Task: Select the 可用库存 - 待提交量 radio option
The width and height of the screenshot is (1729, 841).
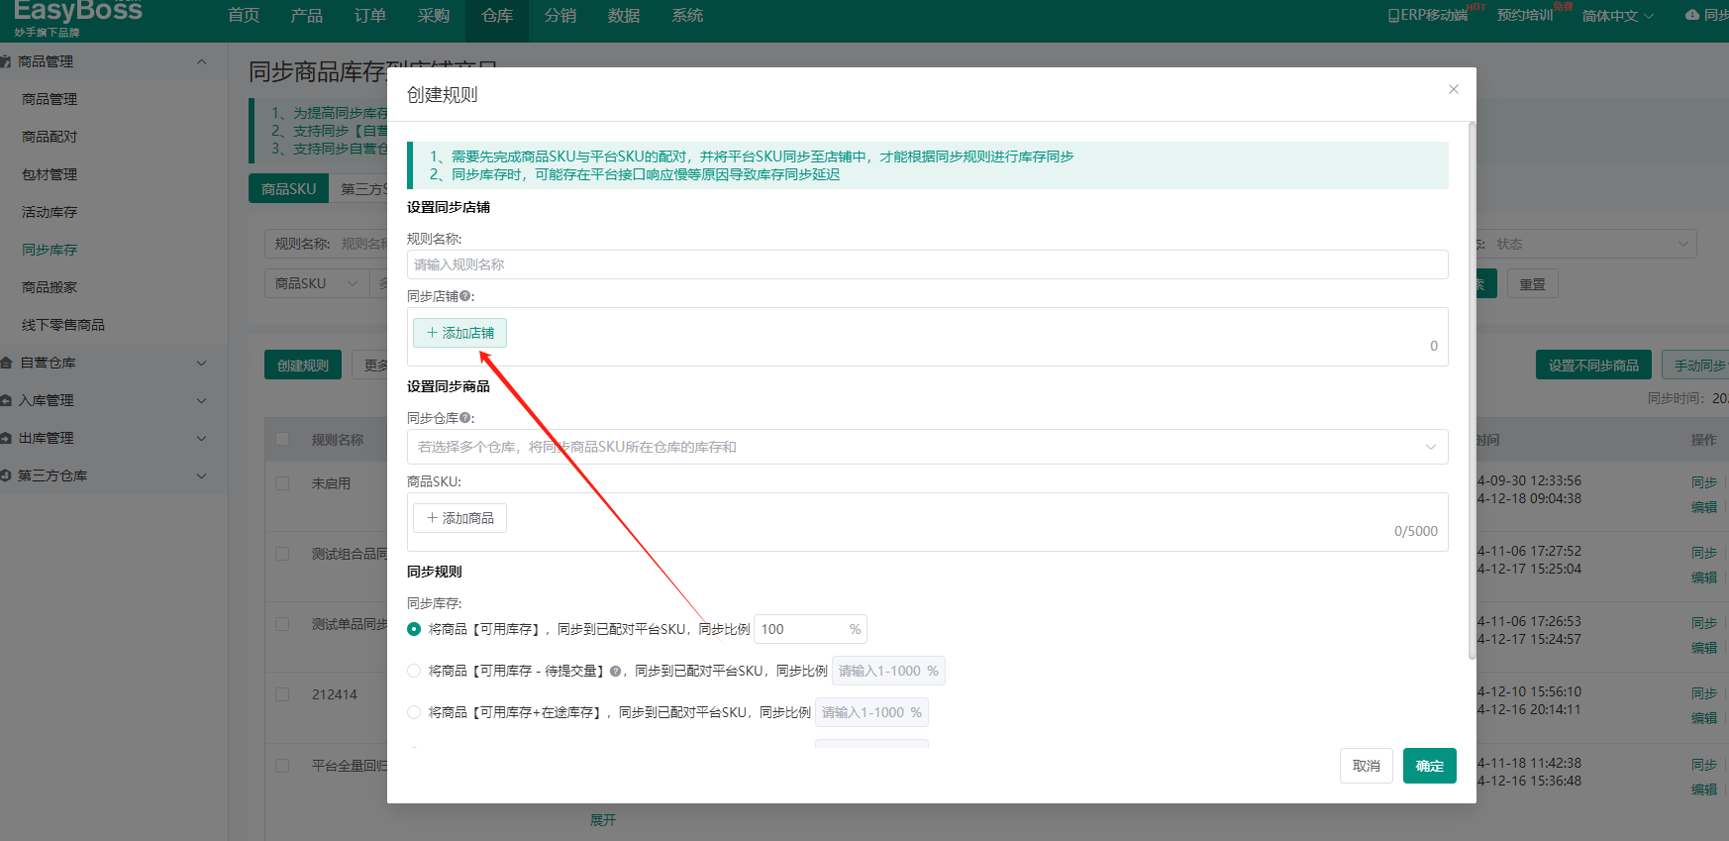Action: (414, 671)
